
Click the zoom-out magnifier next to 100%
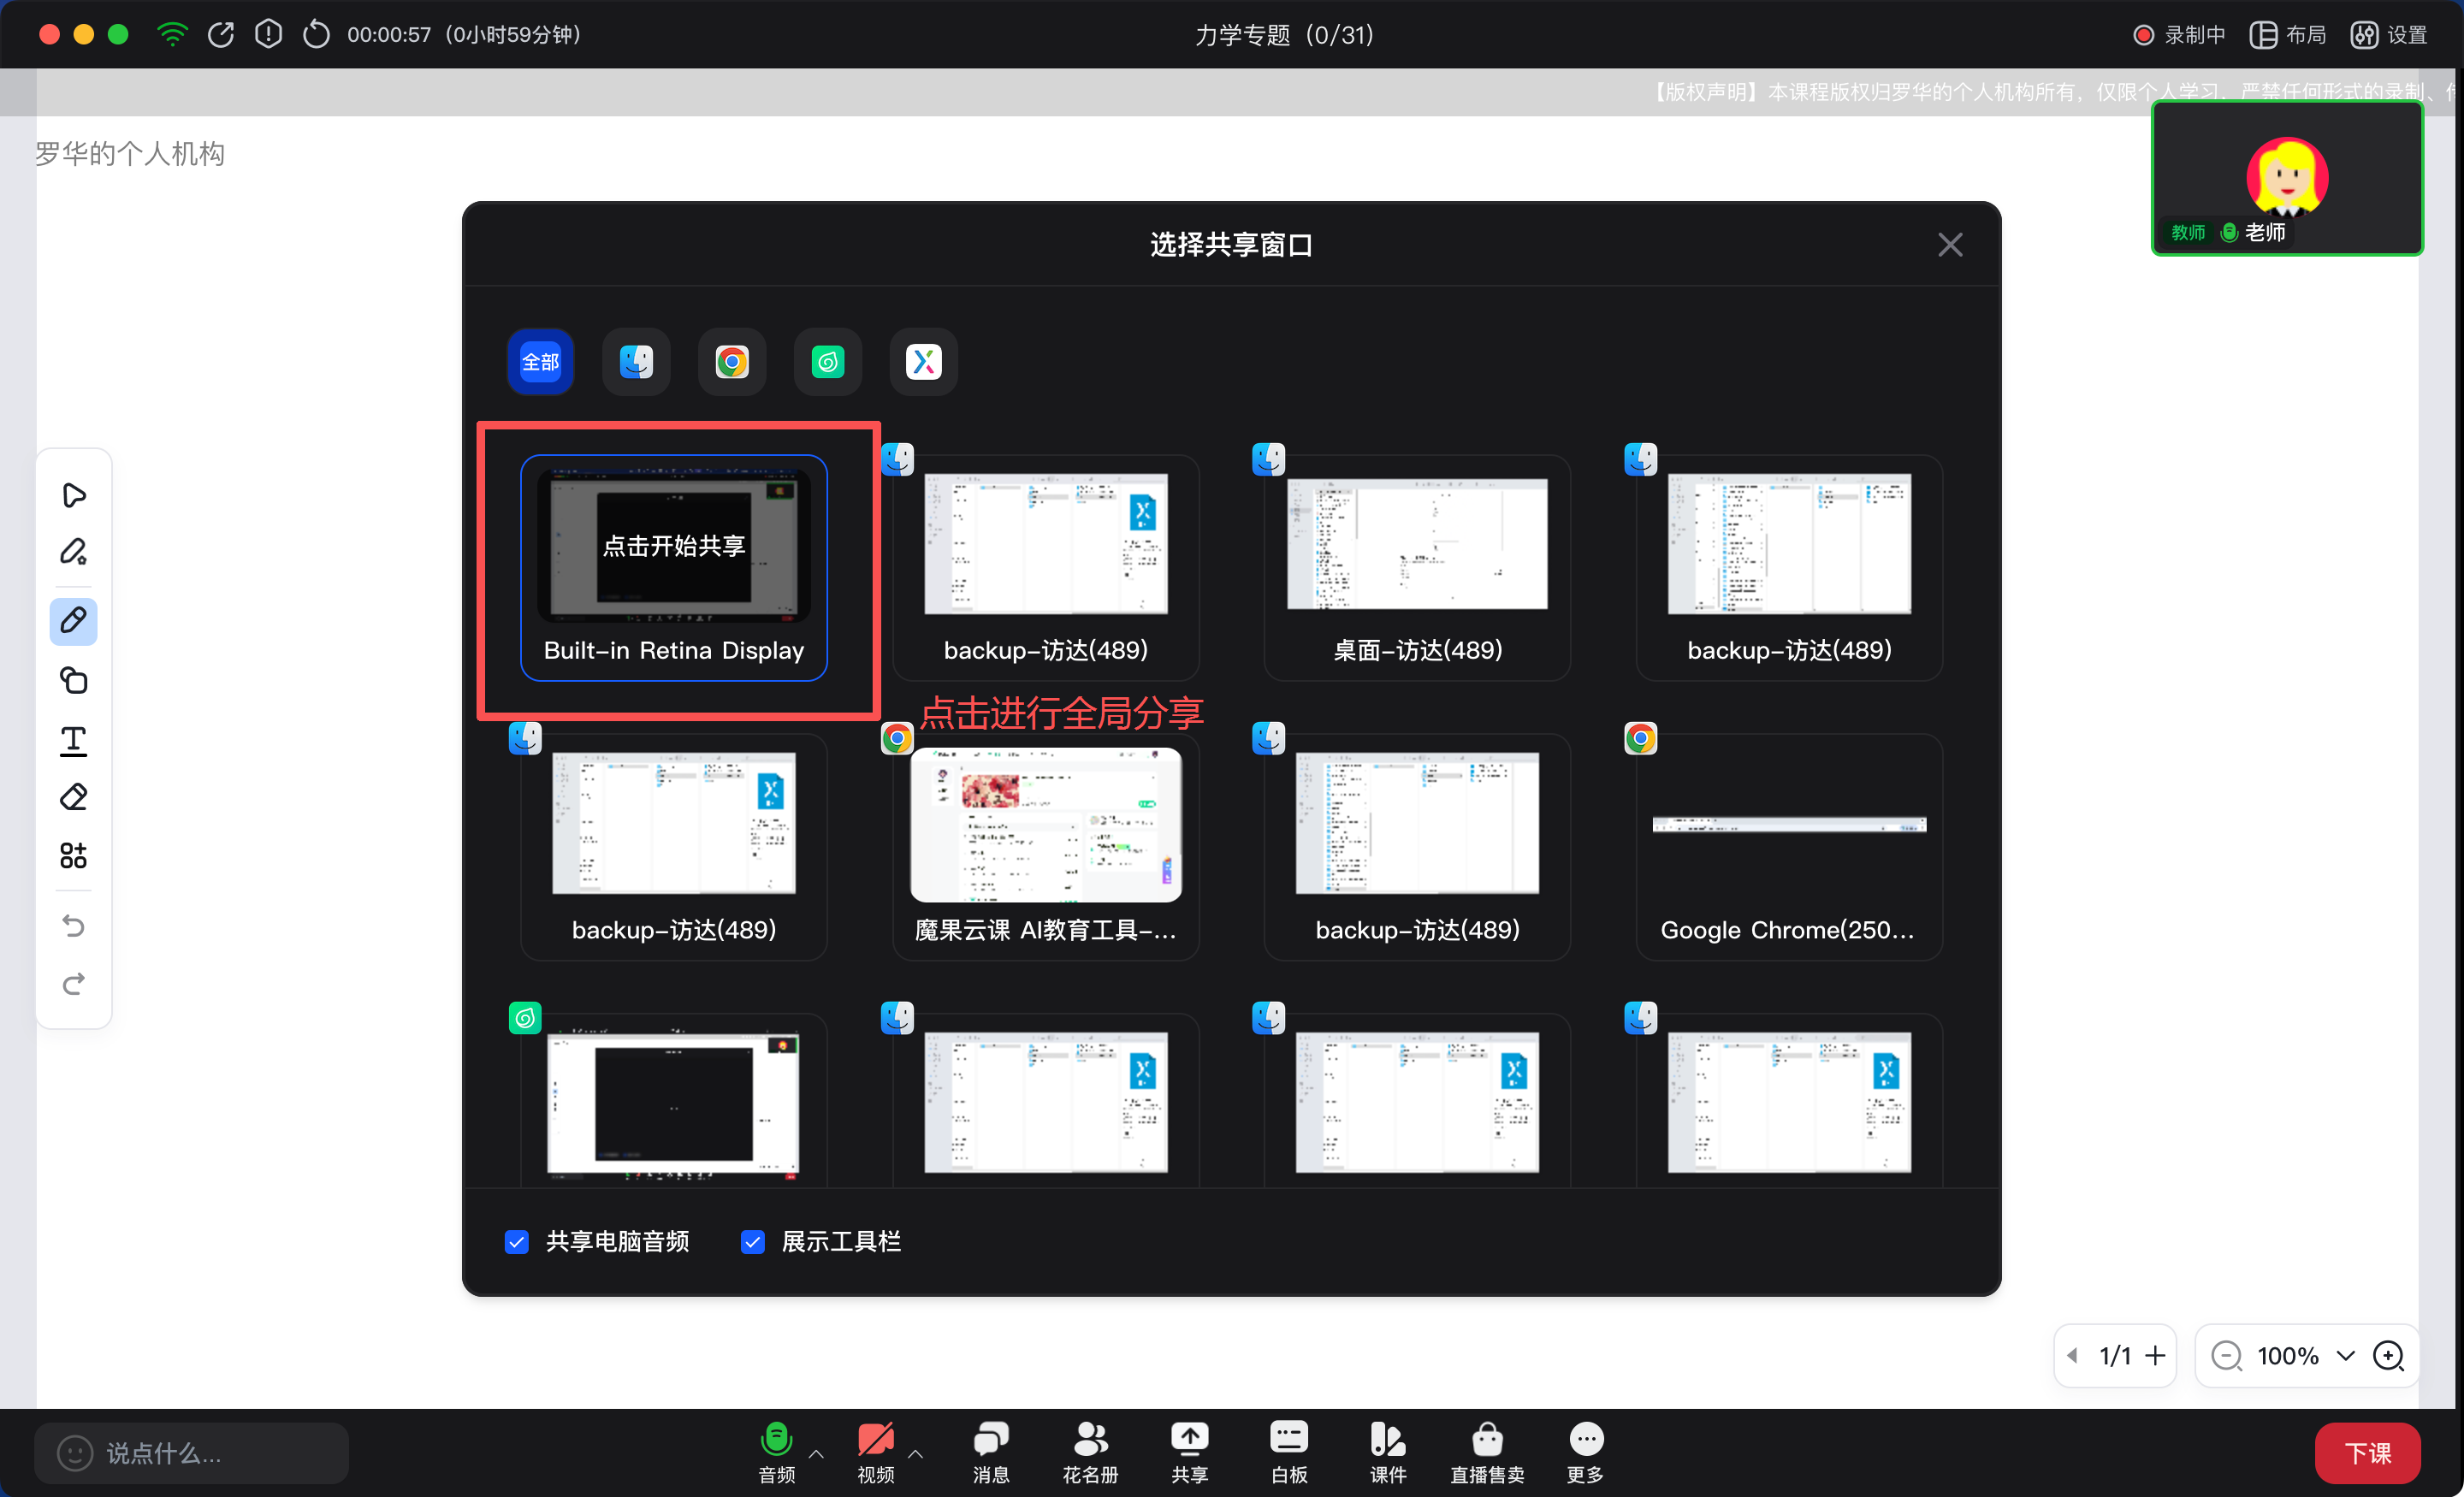(2225, 1356)
